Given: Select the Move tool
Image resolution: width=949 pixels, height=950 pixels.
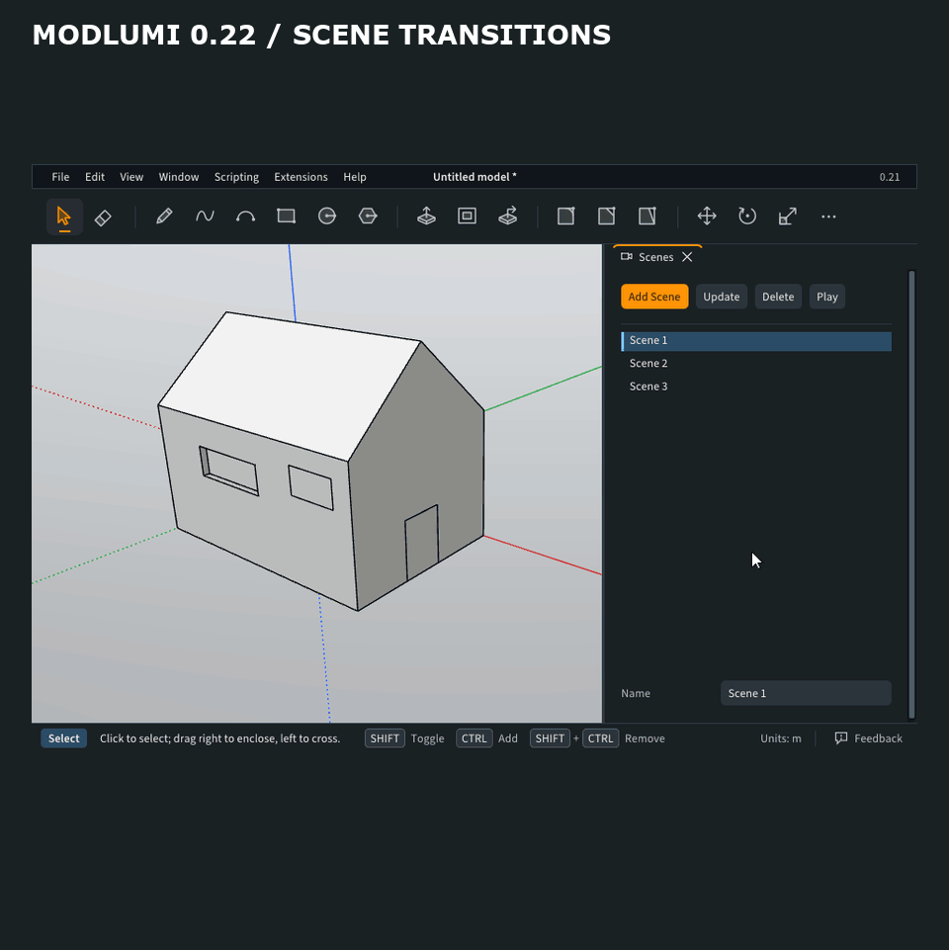Looking at the screenshot, I should [x=707, y=216].
